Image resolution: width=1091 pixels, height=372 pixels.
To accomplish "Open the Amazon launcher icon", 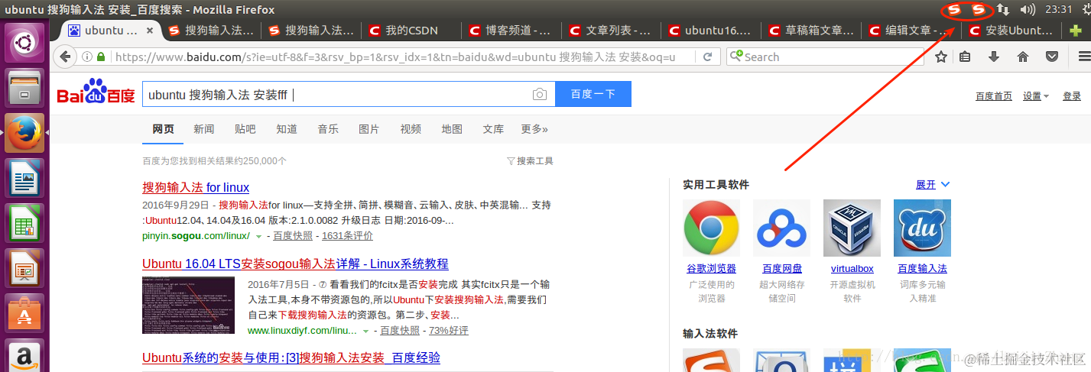I will click(x=24, y=355).
